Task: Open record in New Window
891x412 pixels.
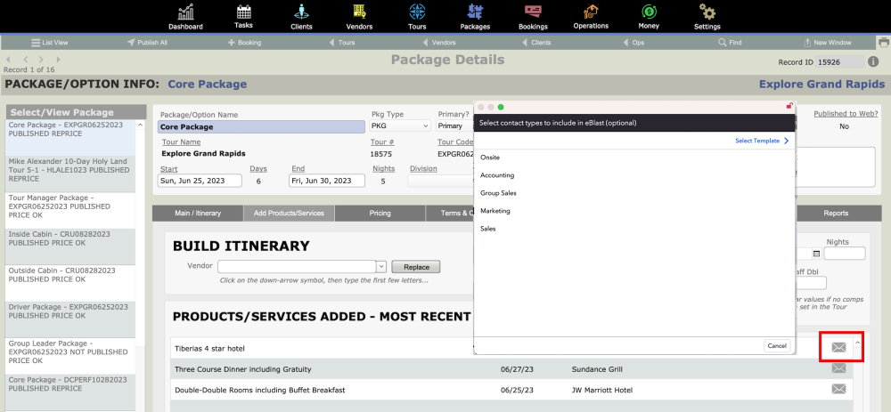Action: click(828, 43)
